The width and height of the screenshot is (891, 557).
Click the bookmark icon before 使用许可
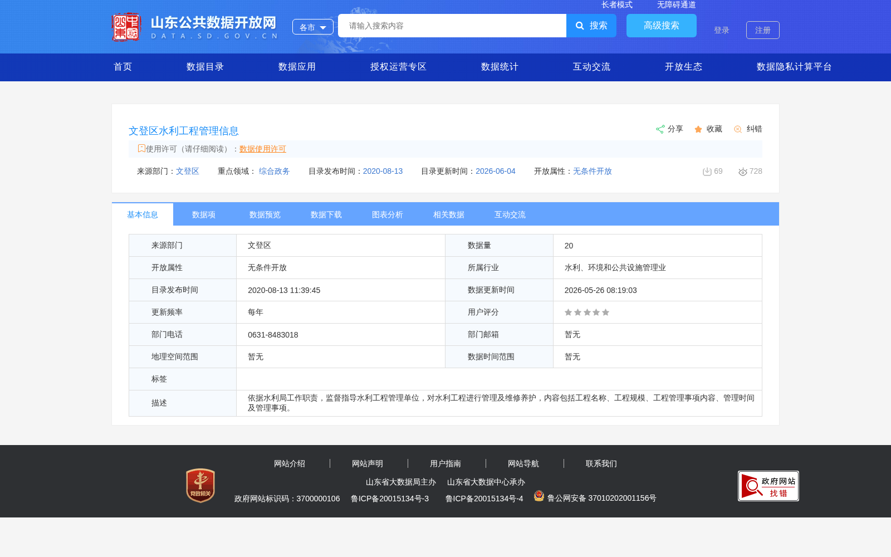click(141, 148)
